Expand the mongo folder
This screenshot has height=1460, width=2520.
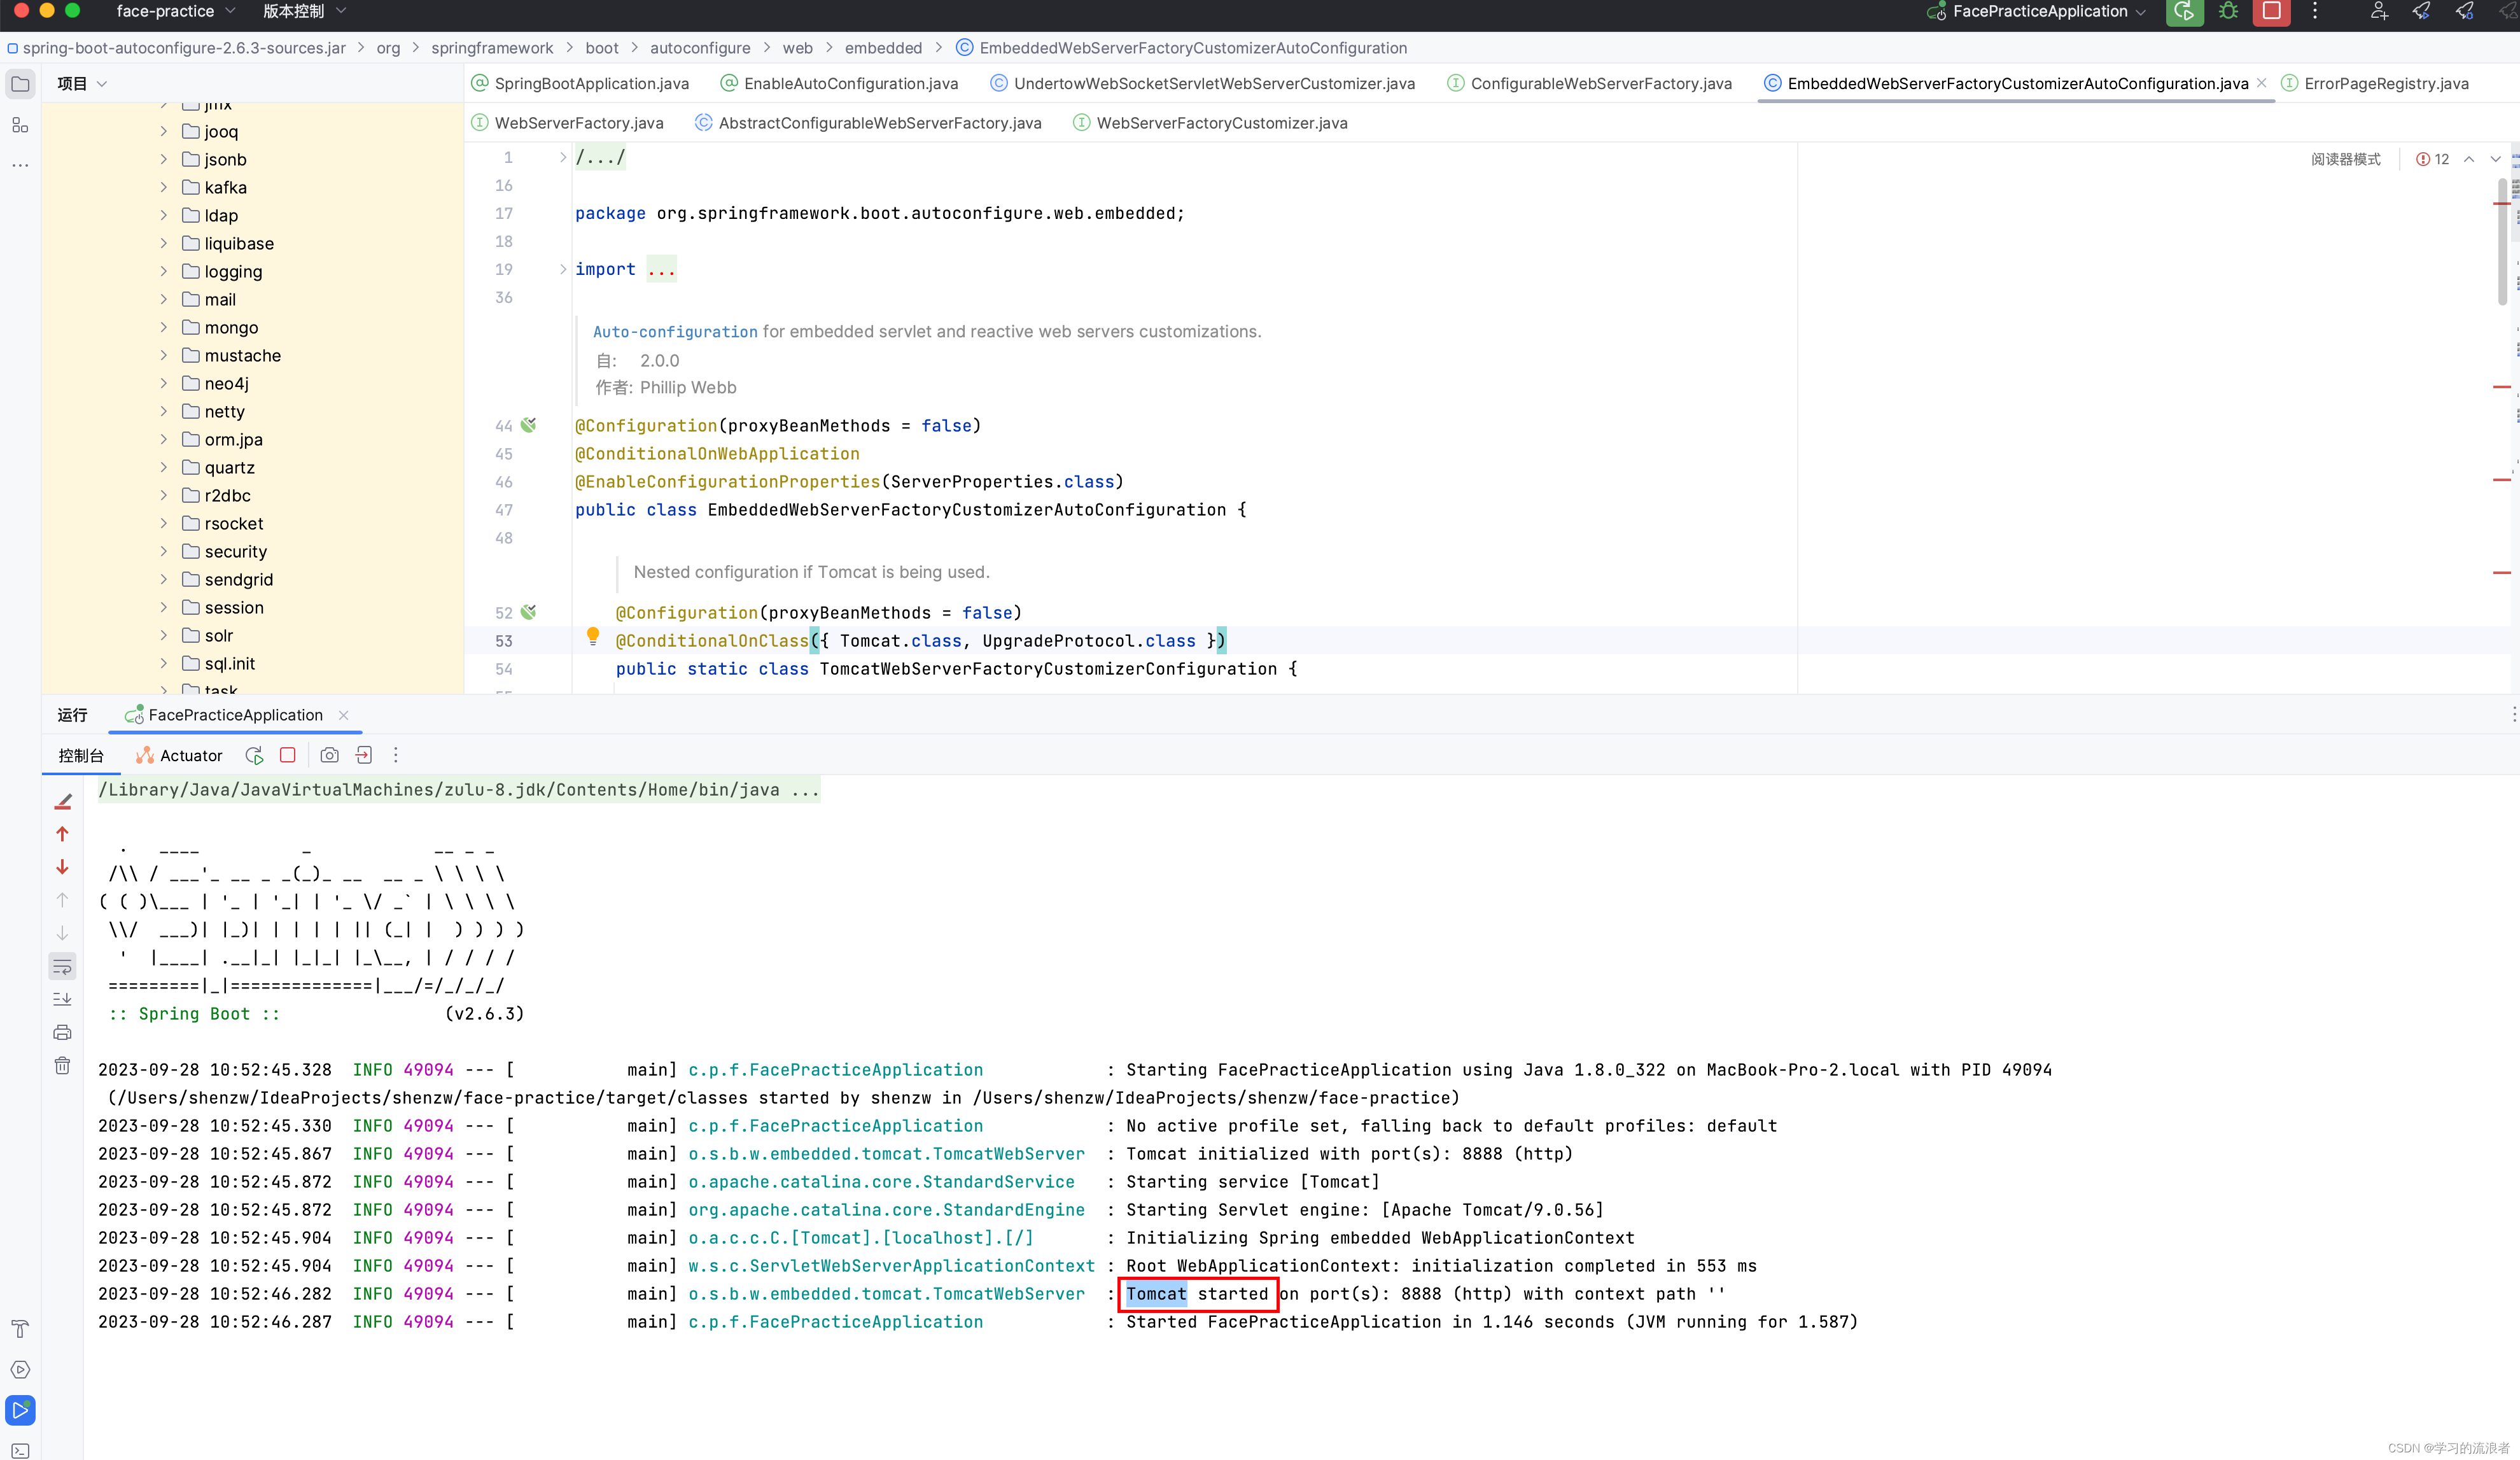[x=164, y=327]
